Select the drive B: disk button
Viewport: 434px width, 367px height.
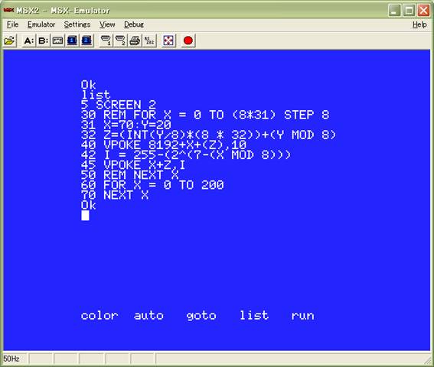pyautogui.click(x=43, y=41)
